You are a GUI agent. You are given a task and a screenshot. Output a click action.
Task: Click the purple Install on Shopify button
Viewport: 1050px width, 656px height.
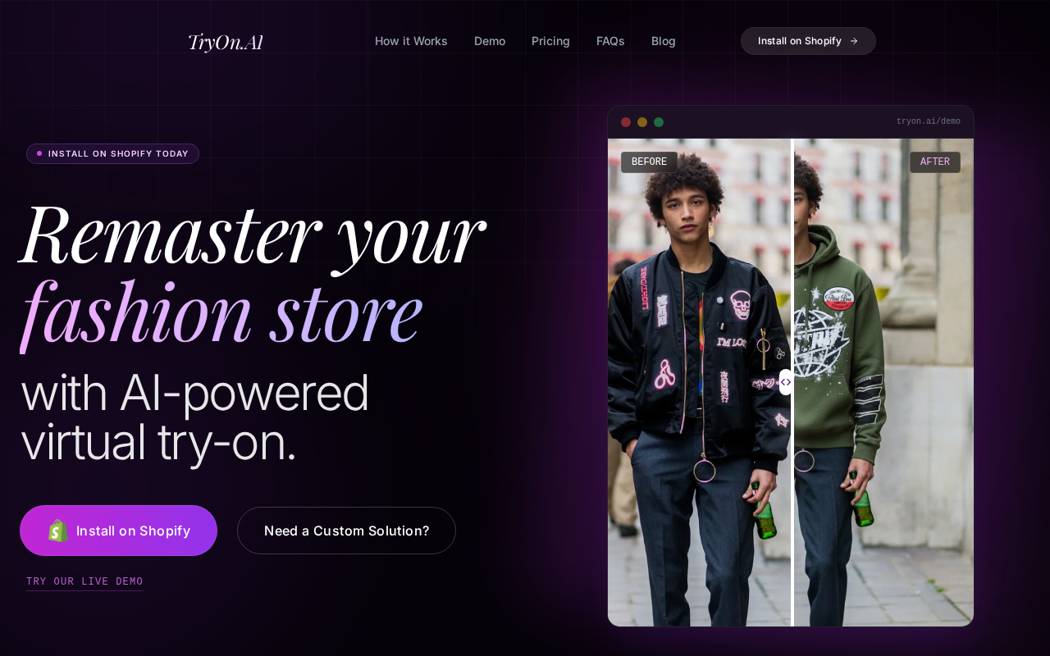click(x=119, y=531)
